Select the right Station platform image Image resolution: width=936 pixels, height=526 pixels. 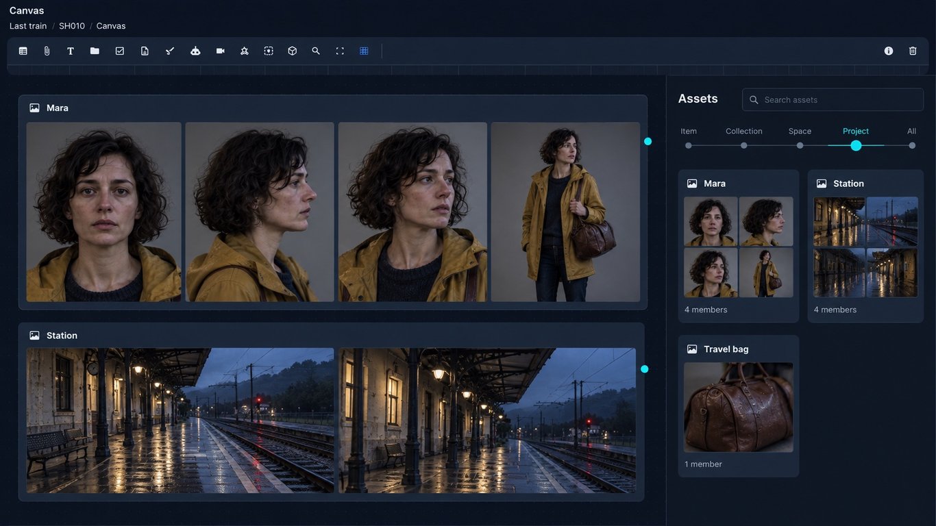pyautogui.click(x=487, y=421)
